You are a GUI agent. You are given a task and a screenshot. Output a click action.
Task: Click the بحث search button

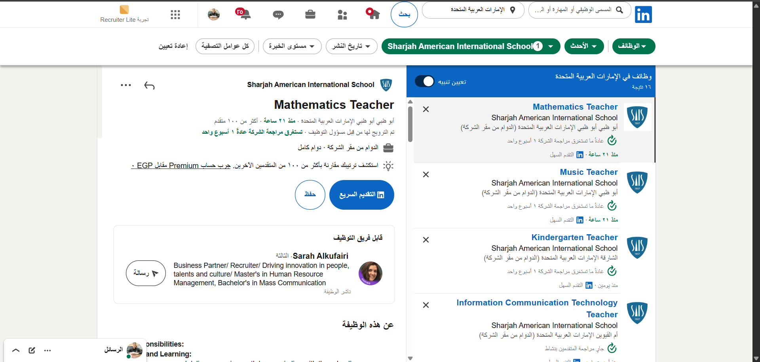pos(404,15)
